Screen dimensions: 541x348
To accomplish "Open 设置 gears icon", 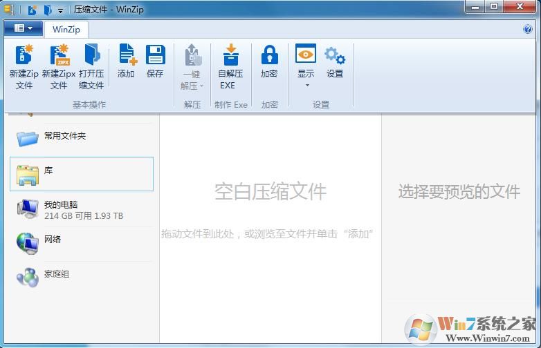I will (x=335, y=55).
